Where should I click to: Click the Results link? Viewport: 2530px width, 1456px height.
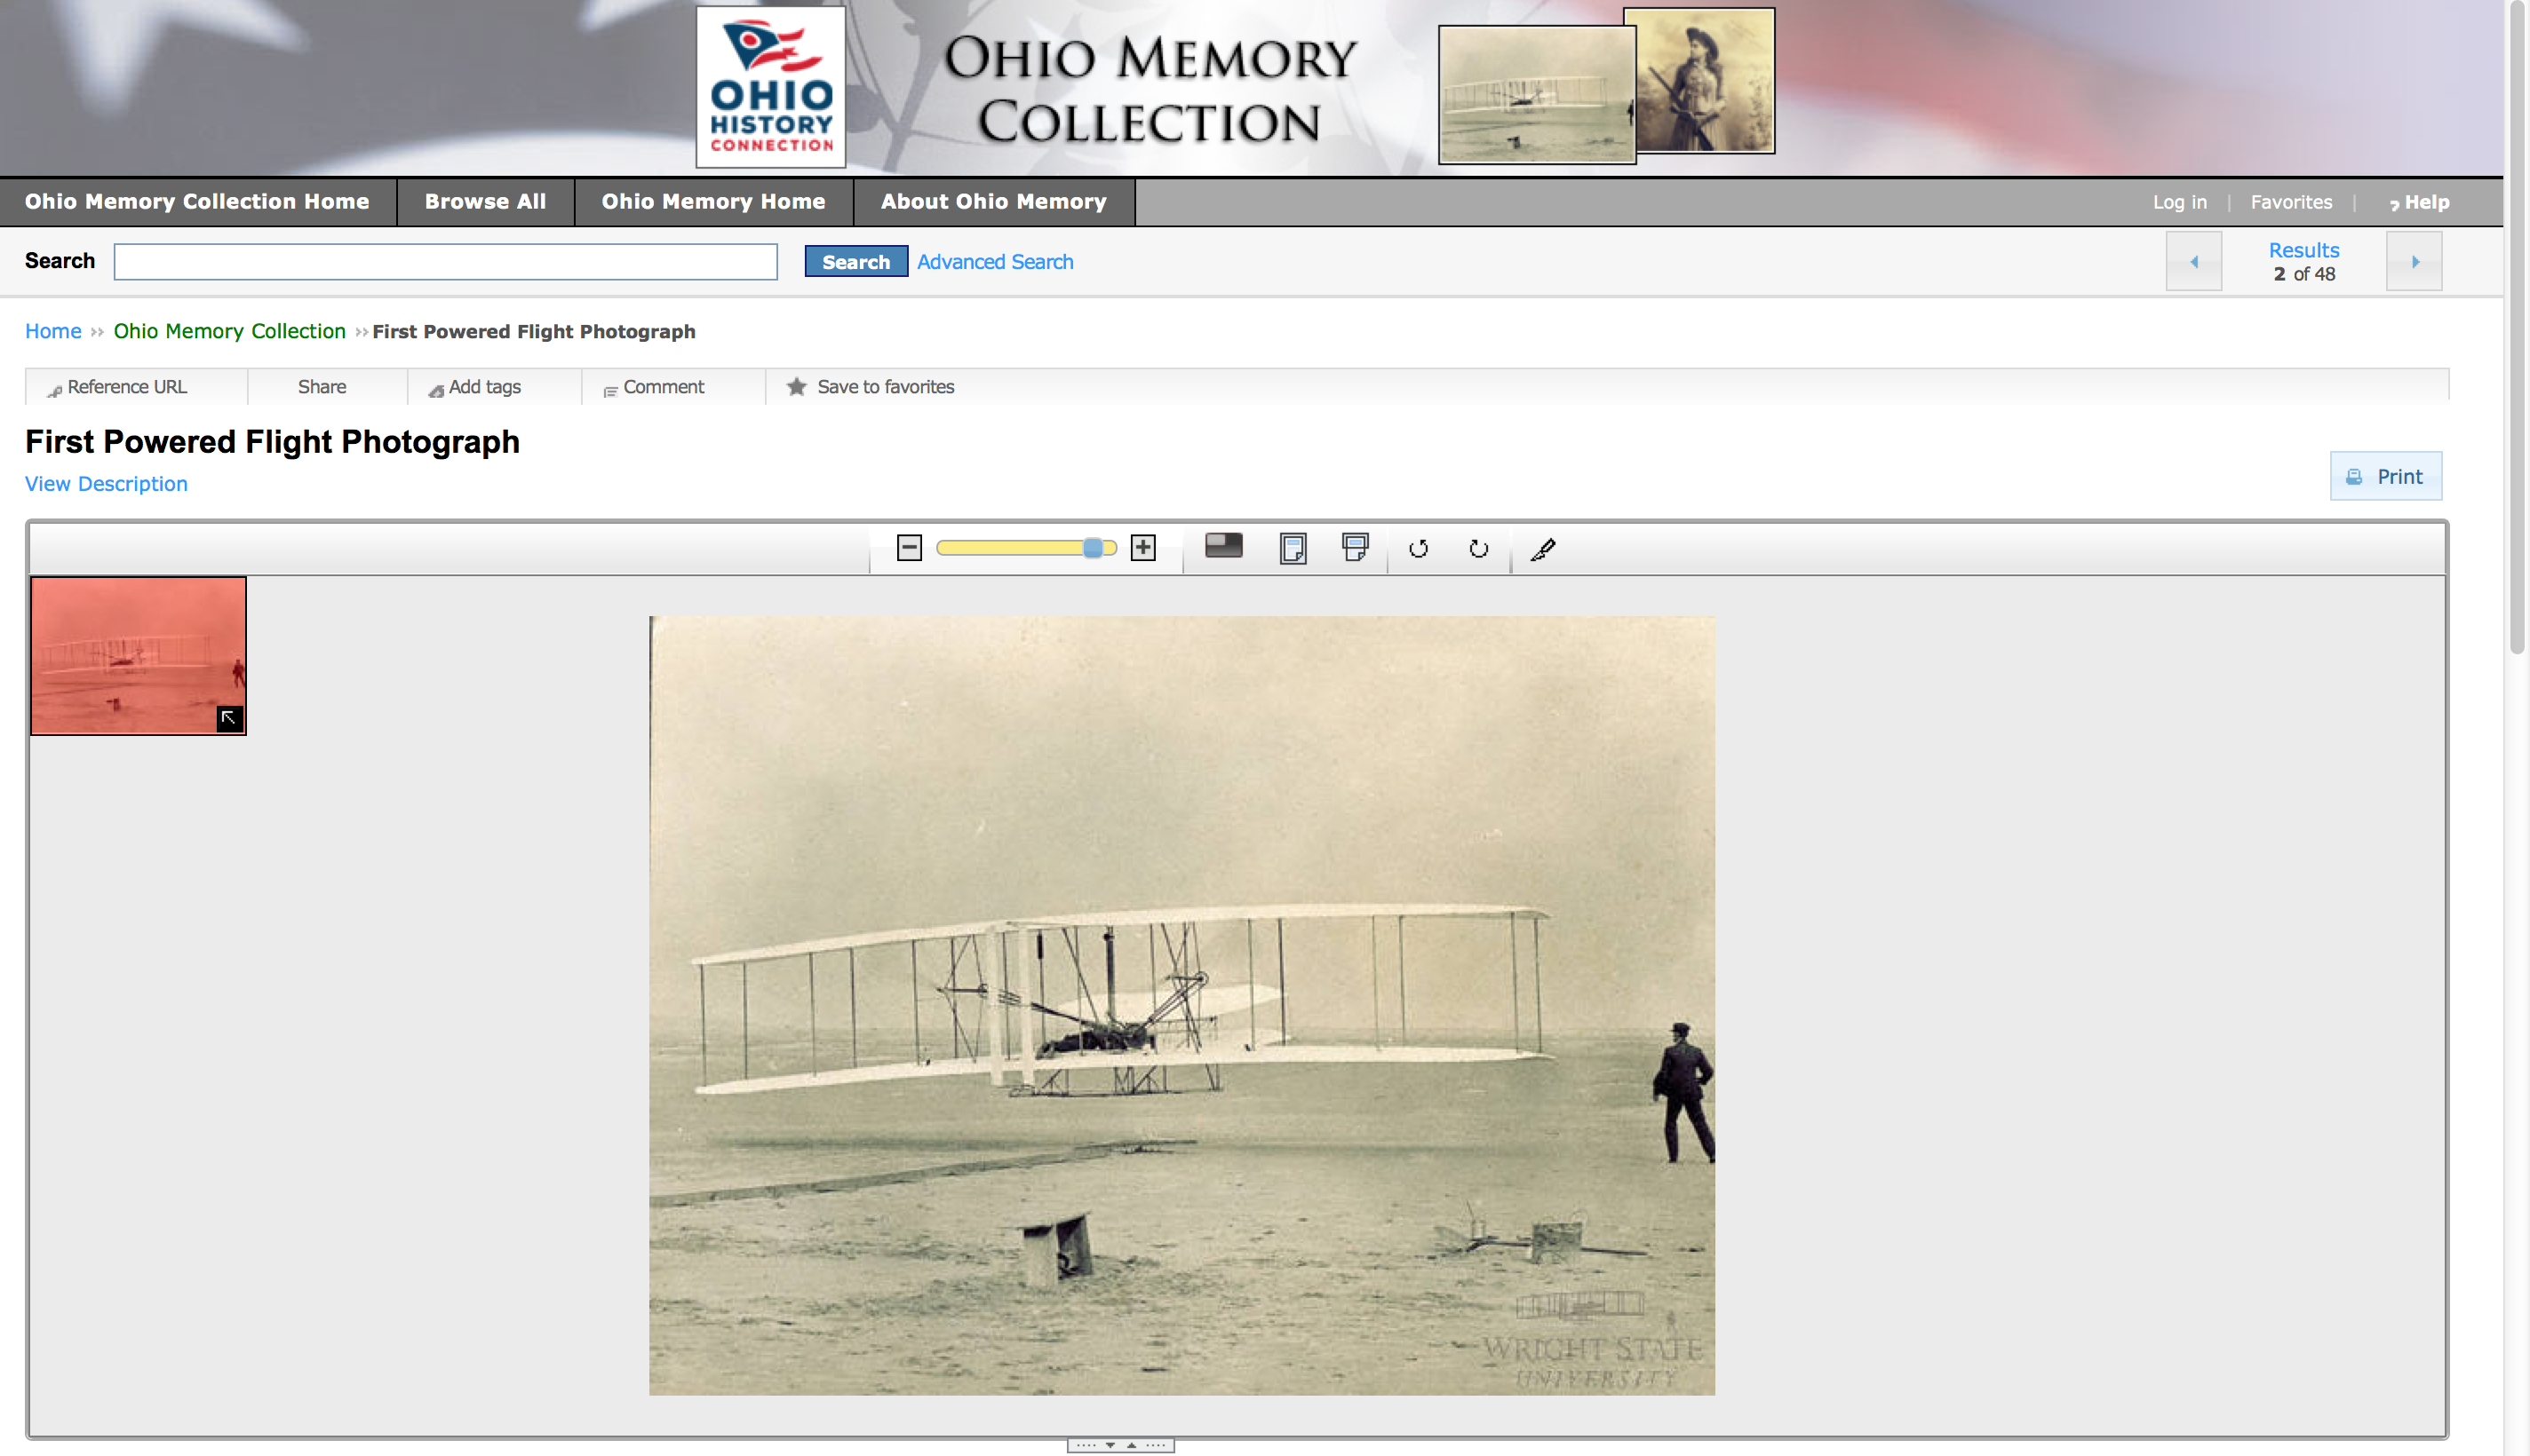click(x=2303, y=250)
